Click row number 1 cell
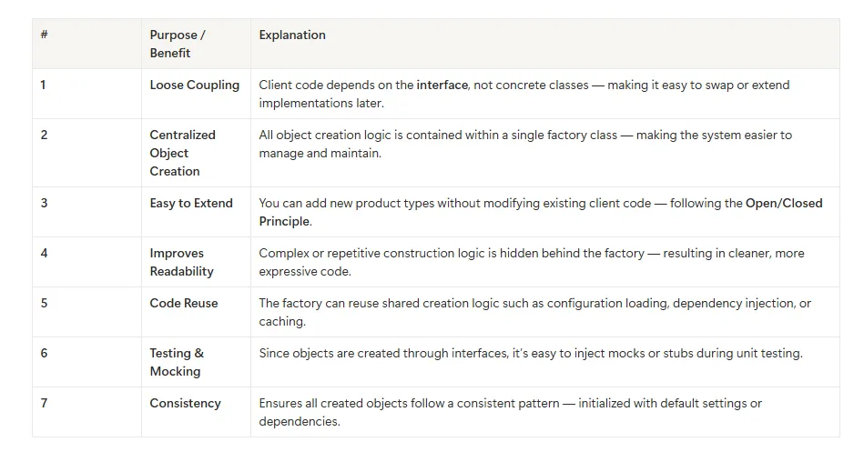The width and height of the screenshot is (864, 462). click(86, 94)
